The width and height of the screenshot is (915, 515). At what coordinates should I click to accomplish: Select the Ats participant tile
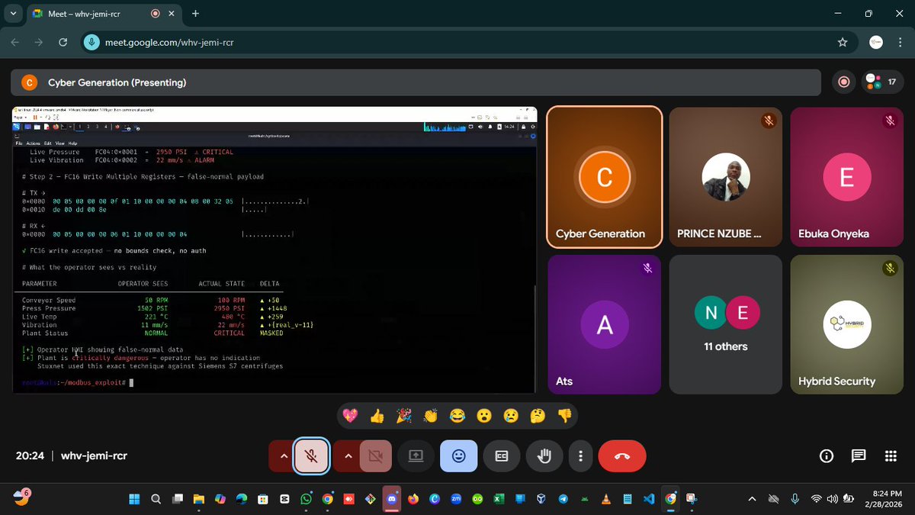click(x=604, y=324)
